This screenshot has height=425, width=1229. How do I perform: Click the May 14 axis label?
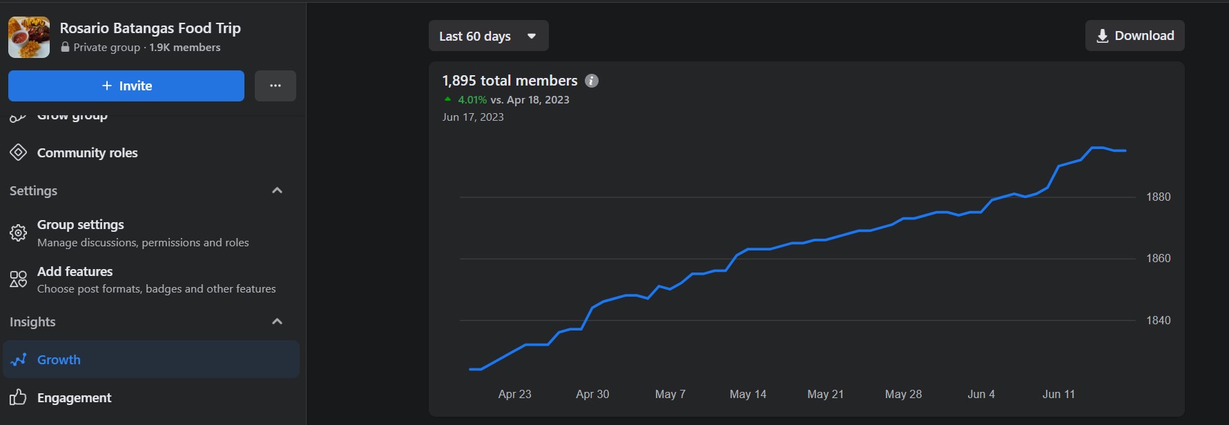click(x=748, y=394)
